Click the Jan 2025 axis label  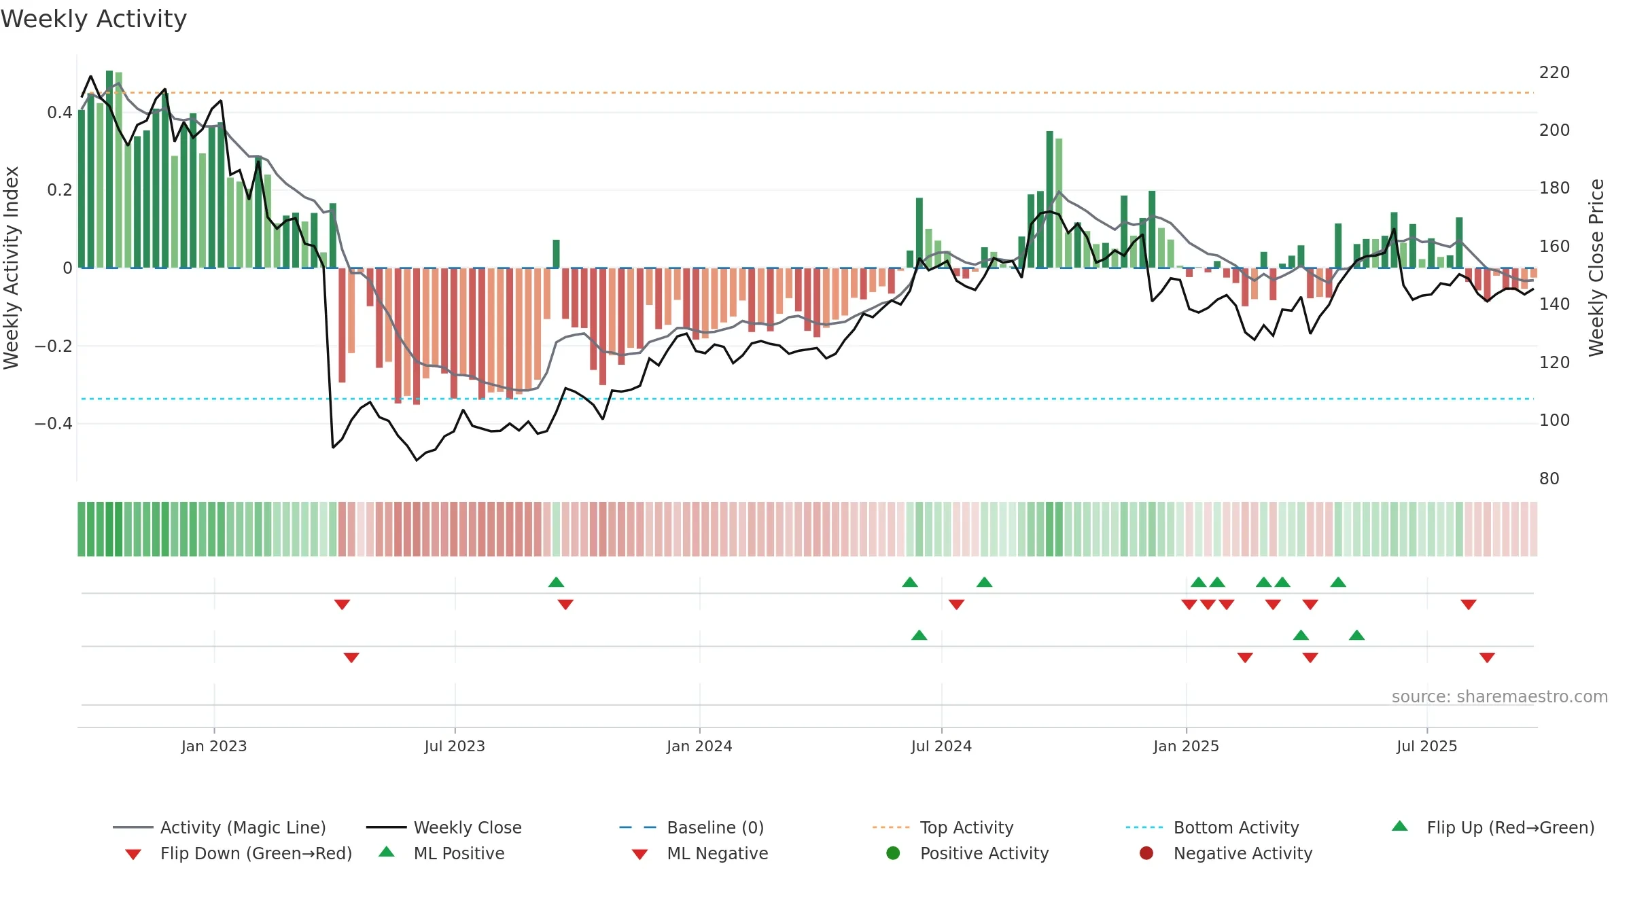[1186, 747]
